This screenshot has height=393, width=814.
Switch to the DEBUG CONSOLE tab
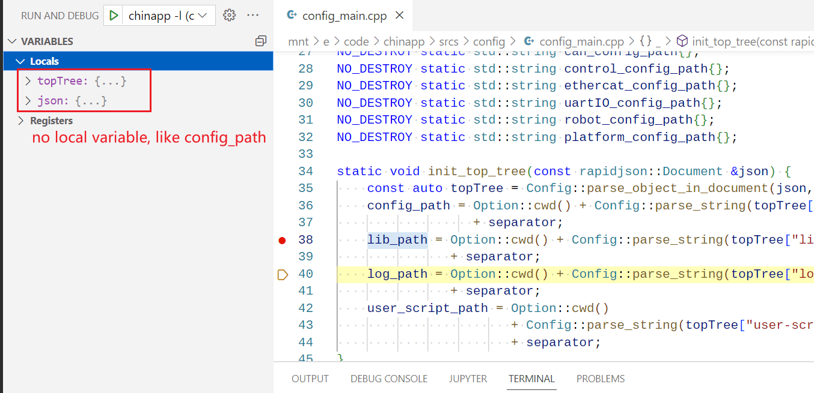(x=388, y=379)
